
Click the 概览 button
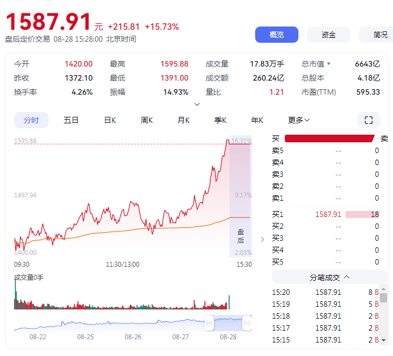277,35
